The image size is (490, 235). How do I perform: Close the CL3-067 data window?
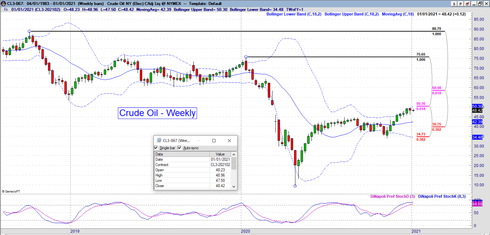[229, 141]
